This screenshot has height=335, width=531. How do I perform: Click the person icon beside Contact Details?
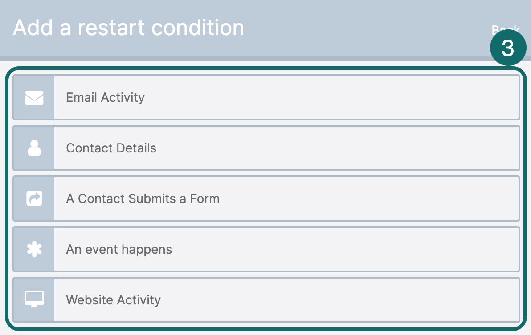click(34, 148)
